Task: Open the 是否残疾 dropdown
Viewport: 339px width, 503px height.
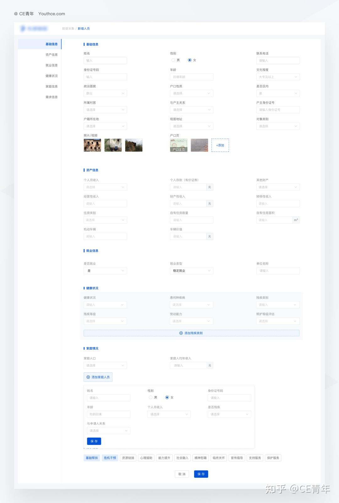Action: click(x=229, y=414)
